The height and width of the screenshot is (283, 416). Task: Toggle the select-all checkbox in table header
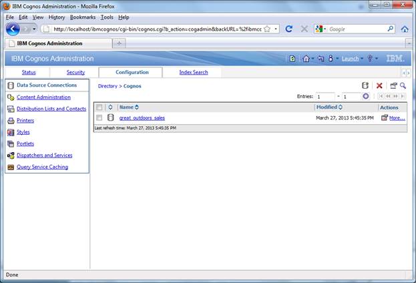99,107
